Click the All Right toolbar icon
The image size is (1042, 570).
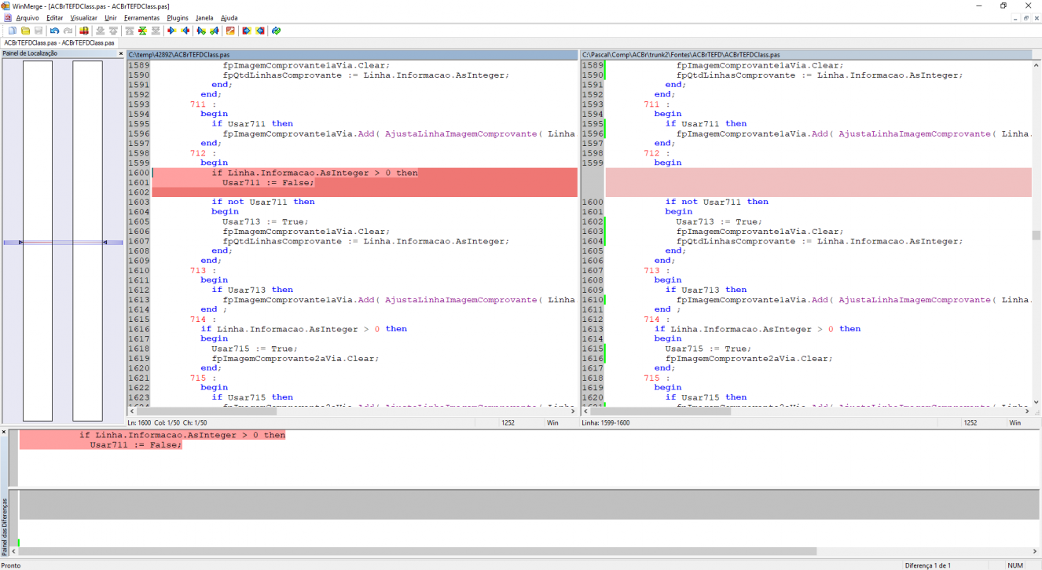pyautogui.click(x=247, y=31)
